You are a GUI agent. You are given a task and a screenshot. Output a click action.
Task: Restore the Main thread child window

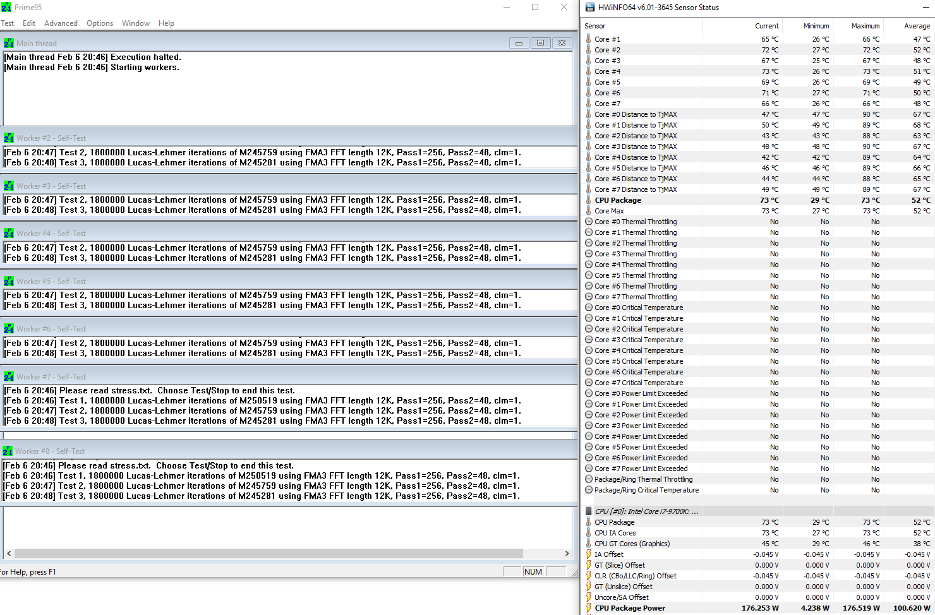point(540,43)
